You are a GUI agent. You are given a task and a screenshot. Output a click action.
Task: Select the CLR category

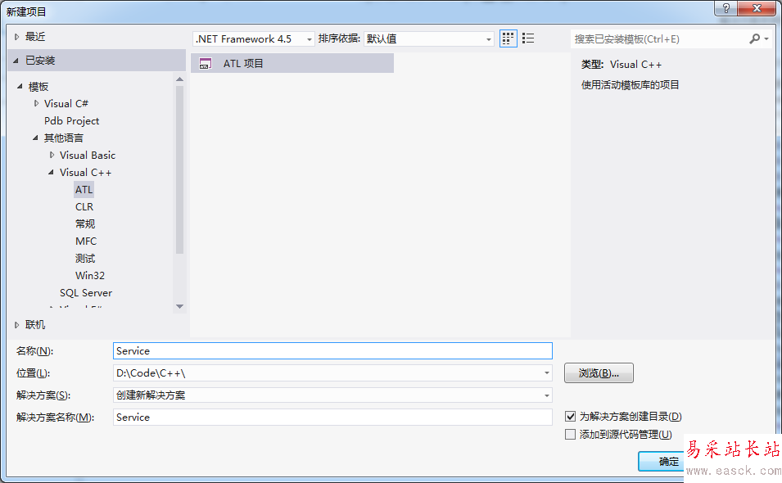[84, 207]
